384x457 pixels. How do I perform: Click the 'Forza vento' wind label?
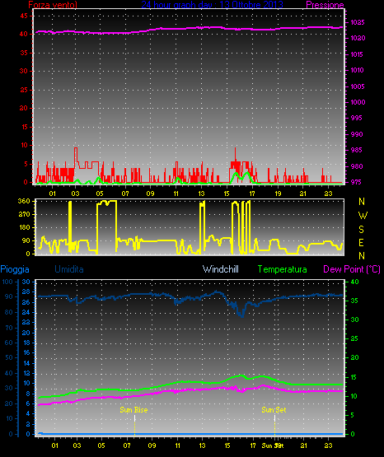(53, 5)
